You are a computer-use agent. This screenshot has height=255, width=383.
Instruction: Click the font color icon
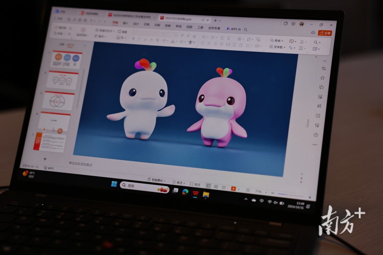tap(173, 41)
